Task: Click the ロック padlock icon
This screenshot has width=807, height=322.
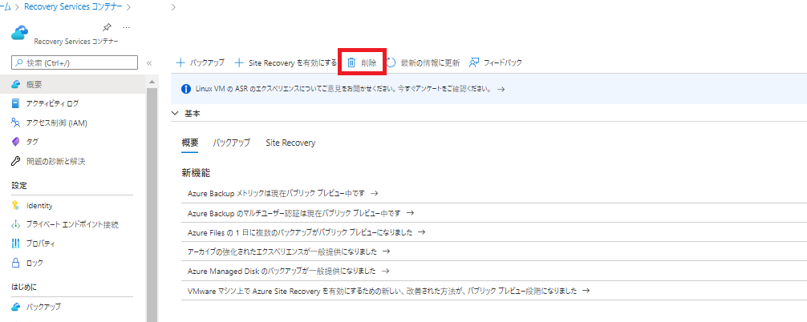Action: 16,263
